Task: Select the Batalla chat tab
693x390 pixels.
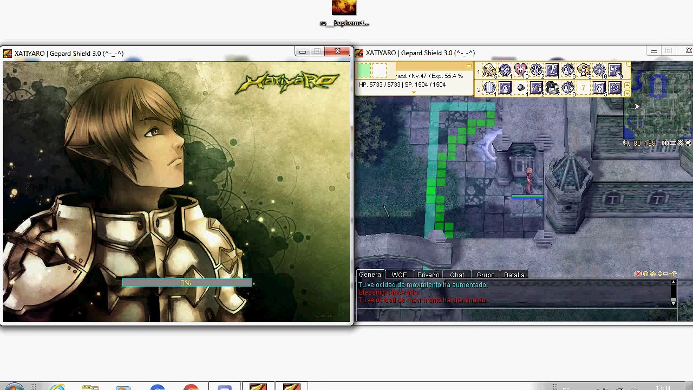Action: (514, 275)
